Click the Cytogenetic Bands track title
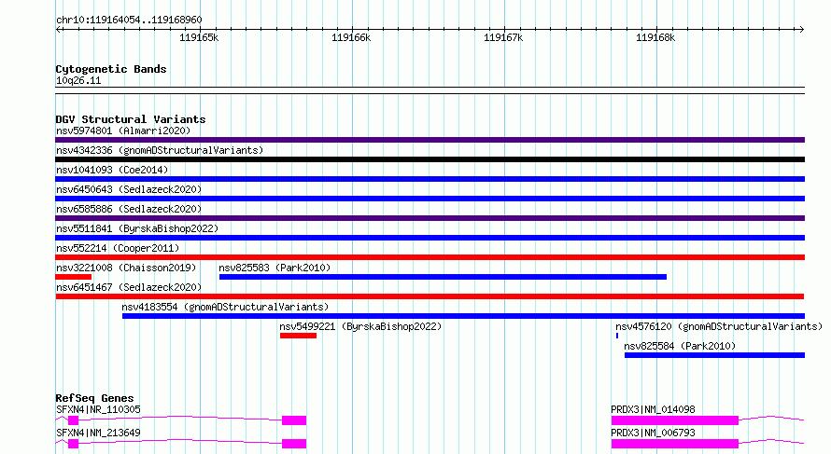 [x=111, y=69]
